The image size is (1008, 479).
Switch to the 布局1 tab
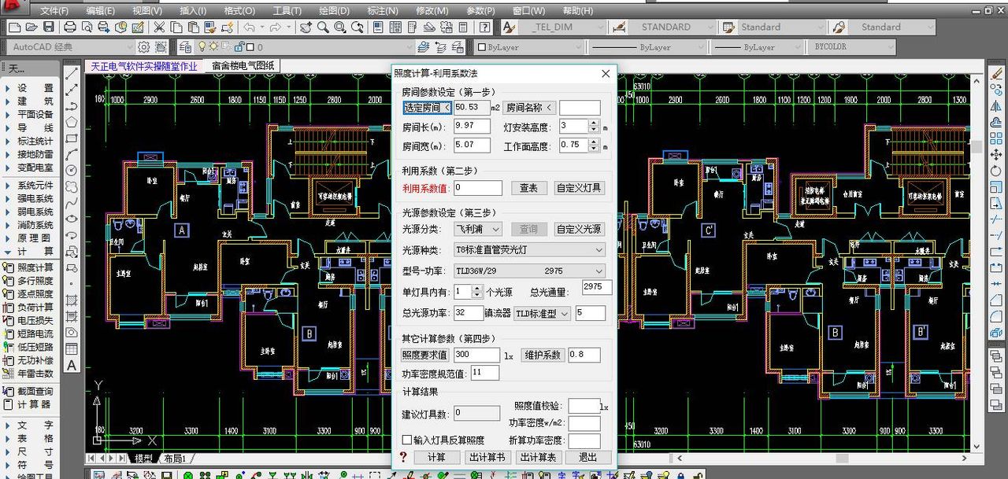point(175,457)
